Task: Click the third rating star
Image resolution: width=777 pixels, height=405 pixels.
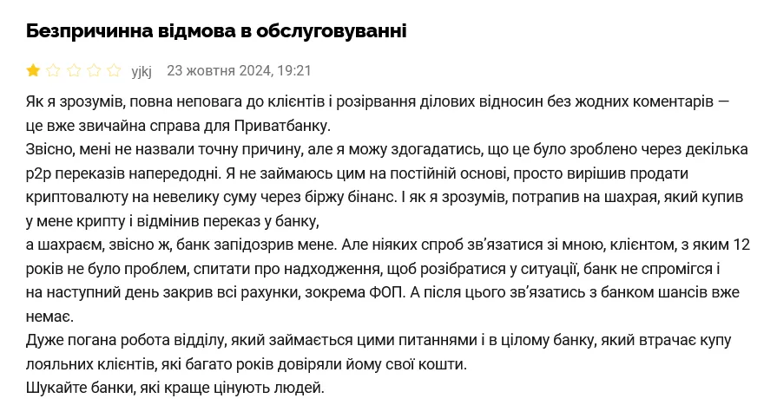Action: point(73,70)
